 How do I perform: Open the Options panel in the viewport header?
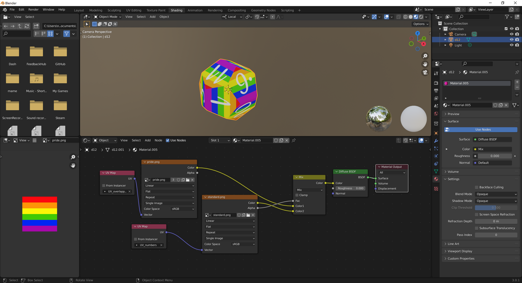click(420, 24)
